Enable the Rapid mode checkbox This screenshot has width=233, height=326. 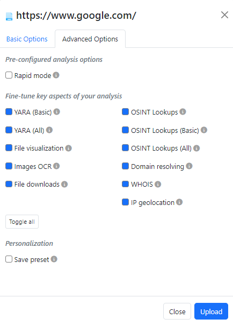point(9,75)
